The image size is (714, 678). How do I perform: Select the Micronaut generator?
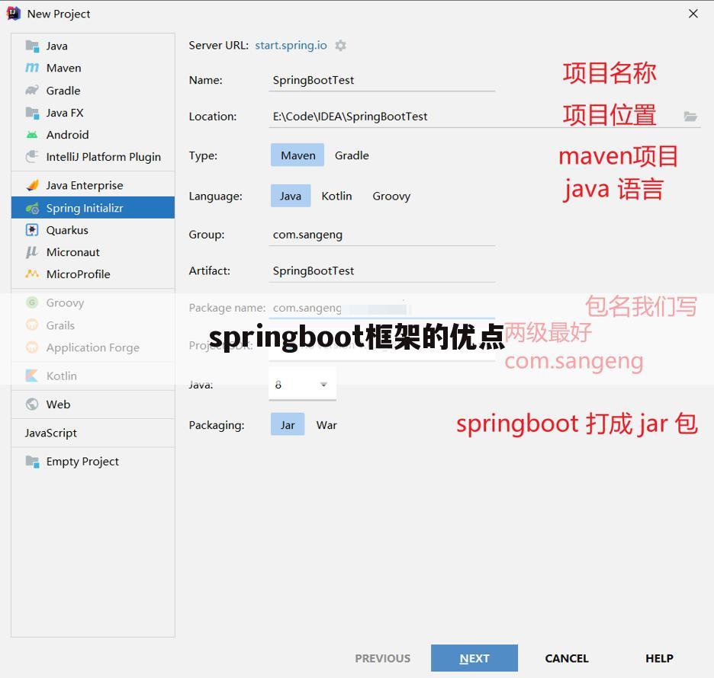pos(72,251)
